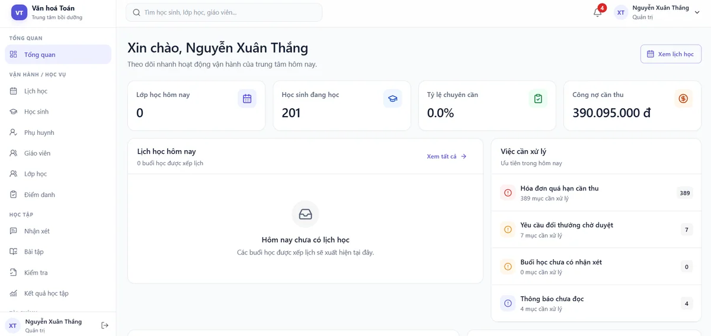Click the empty inbox icon in today's schedule

coord(306,215)
